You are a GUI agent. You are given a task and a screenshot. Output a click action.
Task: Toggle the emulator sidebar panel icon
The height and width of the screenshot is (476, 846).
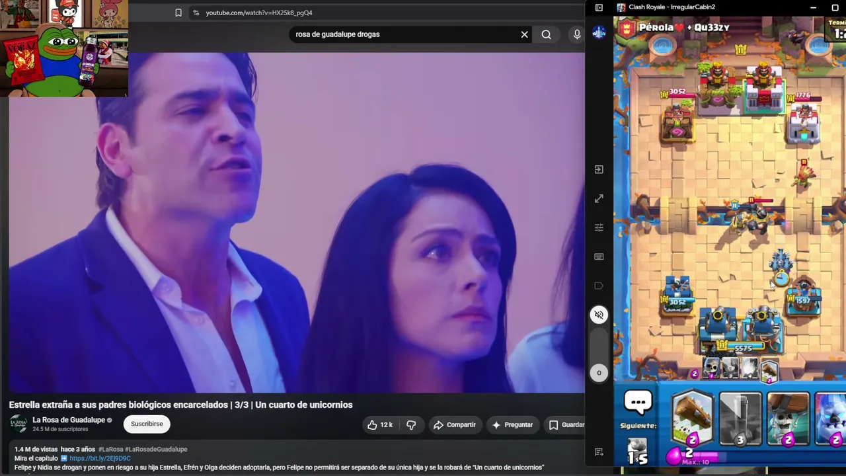coord(599,8)
